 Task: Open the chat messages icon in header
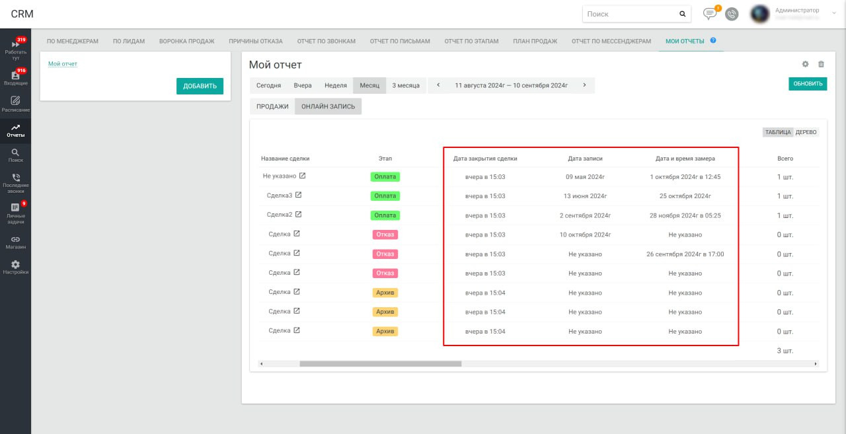click(710, 14)
